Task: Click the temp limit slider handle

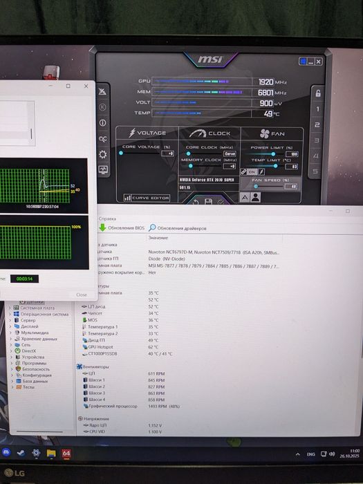Action: pos(276,166)
